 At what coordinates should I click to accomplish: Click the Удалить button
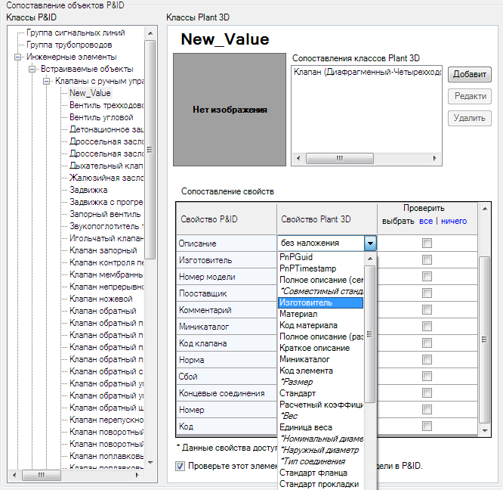click(469, 119)
